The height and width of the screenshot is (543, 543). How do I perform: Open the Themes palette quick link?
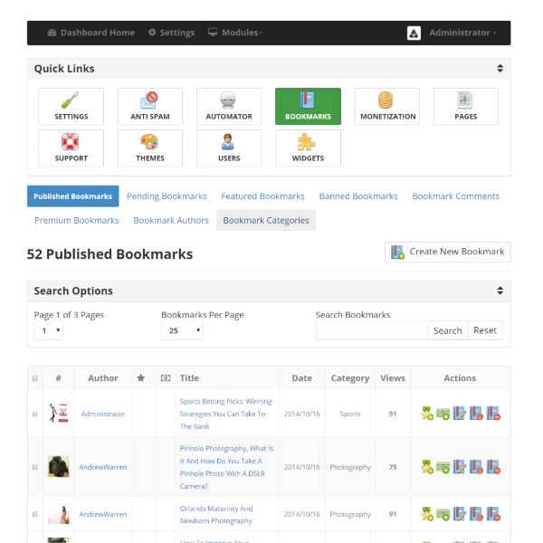tap(149, 148)
